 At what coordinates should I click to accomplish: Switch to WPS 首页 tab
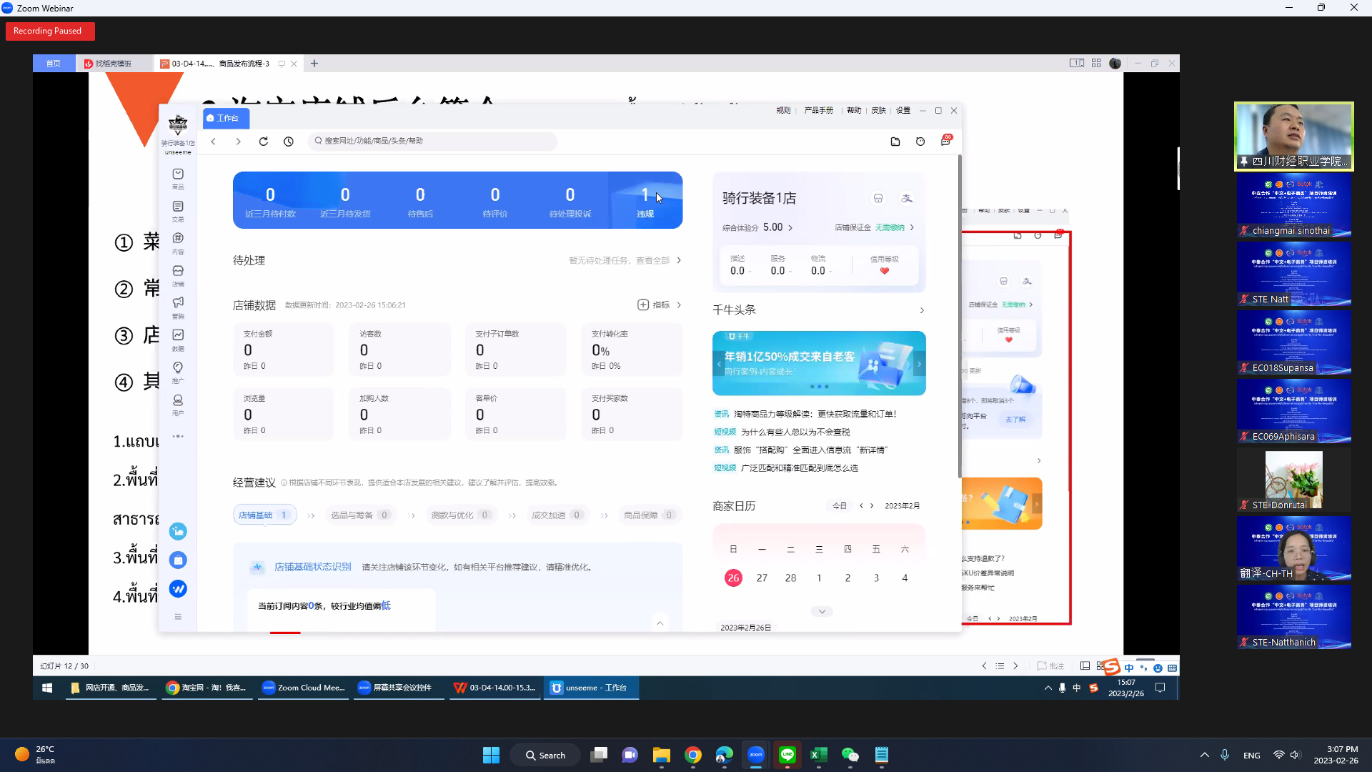tap(54, 64)
